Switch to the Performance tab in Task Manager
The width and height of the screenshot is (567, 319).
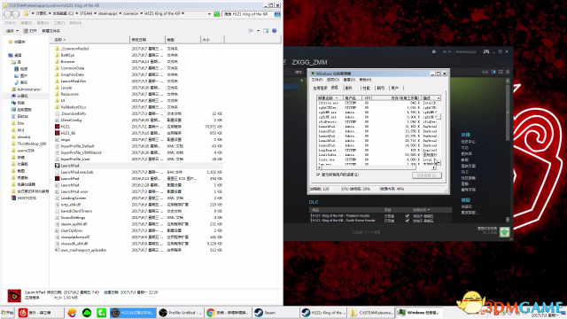366,88
